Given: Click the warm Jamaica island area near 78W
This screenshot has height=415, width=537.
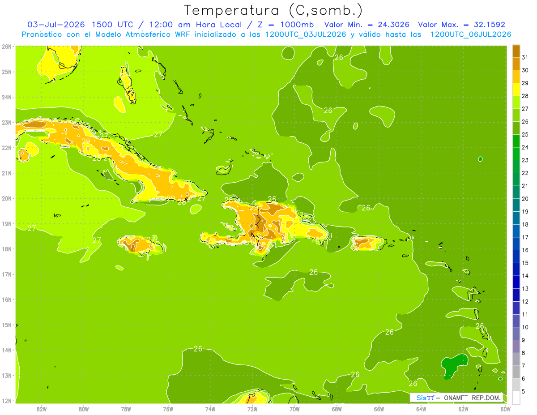Looking at the screenshot, I should click(x=141, y=244).
